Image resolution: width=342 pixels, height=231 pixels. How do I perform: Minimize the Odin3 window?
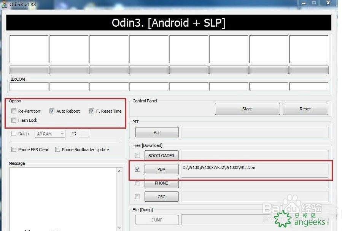click(304, 3)
